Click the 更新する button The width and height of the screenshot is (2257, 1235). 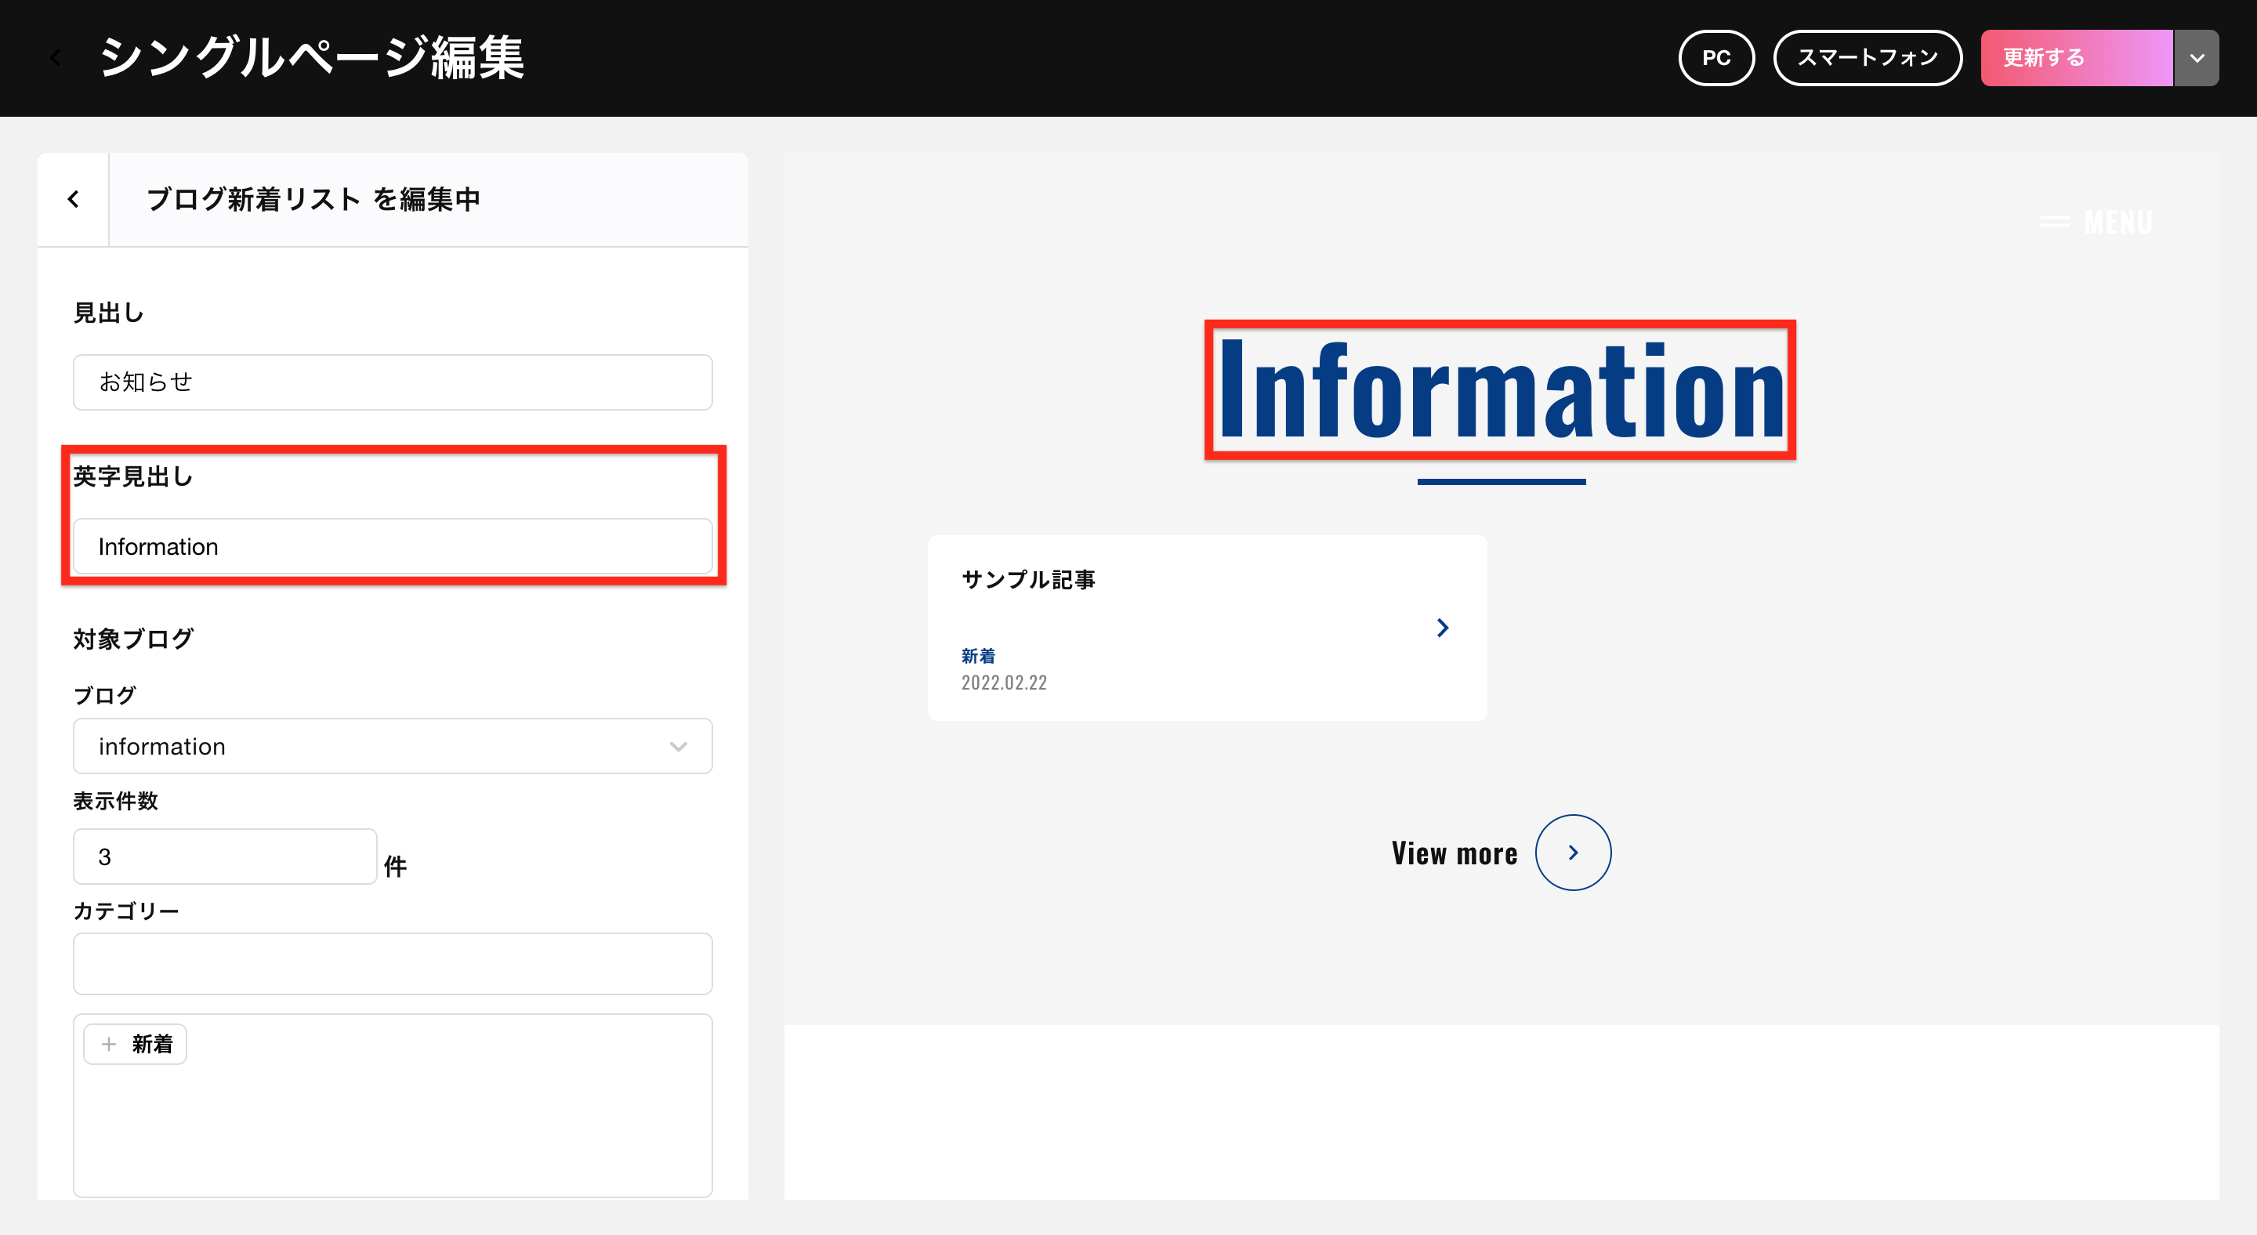click(x=2077, y=58)
